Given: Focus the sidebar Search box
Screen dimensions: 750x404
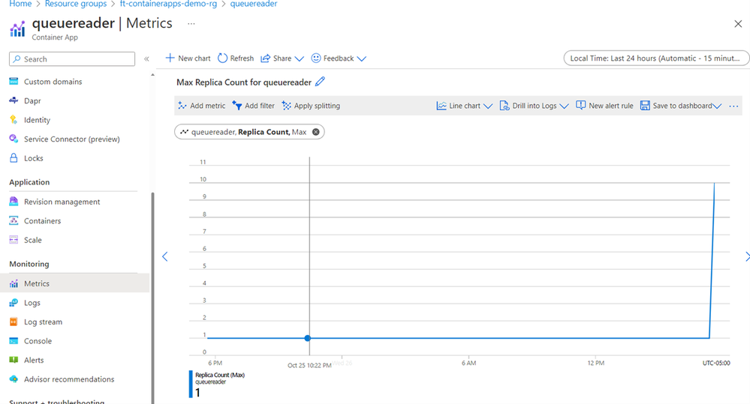Looking at the screenshot, I should click(72, 58).
